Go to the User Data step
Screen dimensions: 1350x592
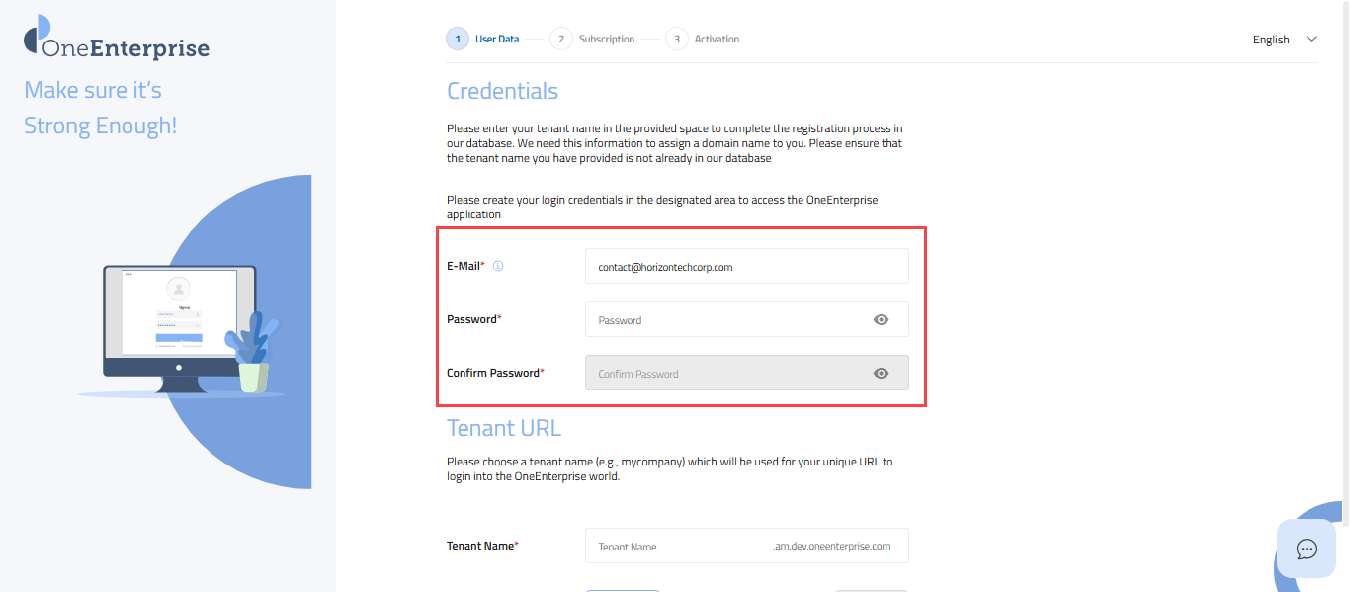click(497, 40)
